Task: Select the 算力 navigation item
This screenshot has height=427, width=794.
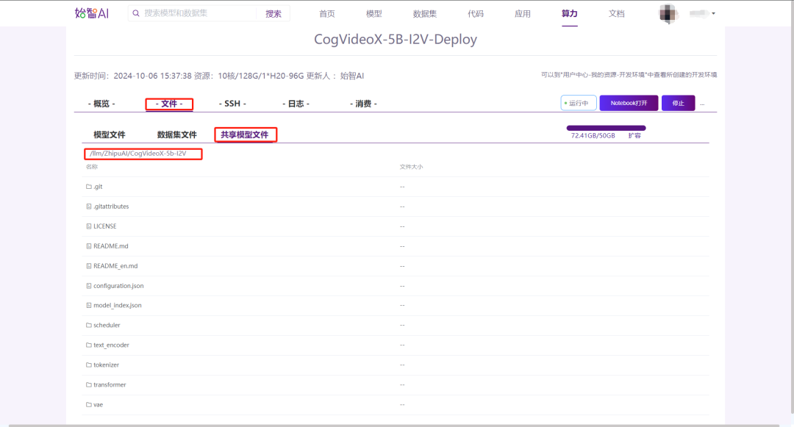Action: click(x=569, y=14)
